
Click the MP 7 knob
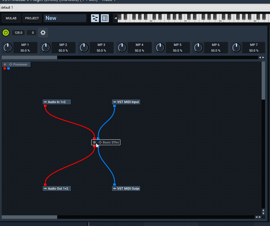[237, 48]
